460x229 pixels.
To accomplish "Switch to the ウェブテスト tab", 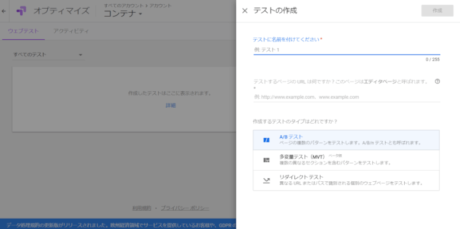I will 23,31.
